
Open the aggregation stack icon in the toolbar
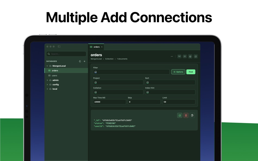click(x=190, y=56)
